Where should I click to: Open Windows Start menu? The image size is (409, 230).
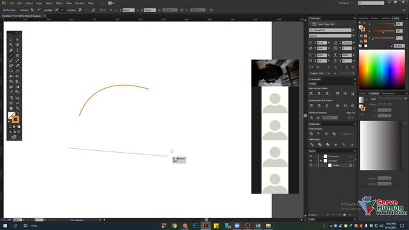coord(5,226)
